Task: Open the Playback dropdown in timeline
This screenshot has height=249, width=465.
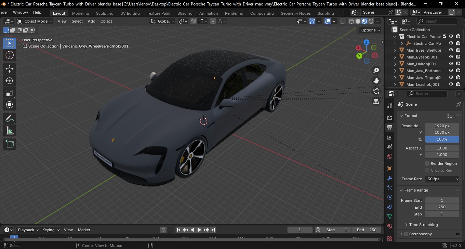Action: [x=28, y=230]
